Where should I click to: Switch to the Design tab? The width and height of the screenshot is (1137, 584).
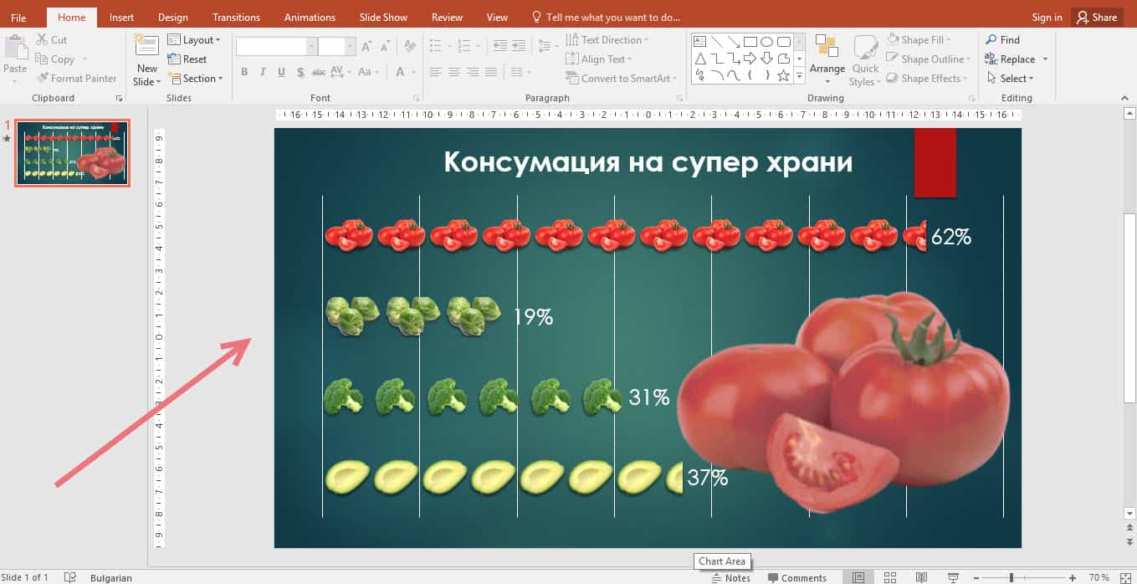point(173,17)
